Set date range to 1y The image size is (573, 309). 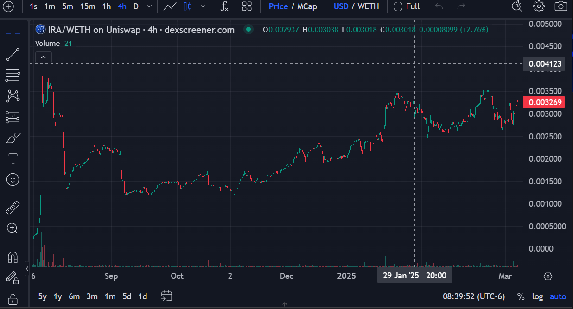58,296
